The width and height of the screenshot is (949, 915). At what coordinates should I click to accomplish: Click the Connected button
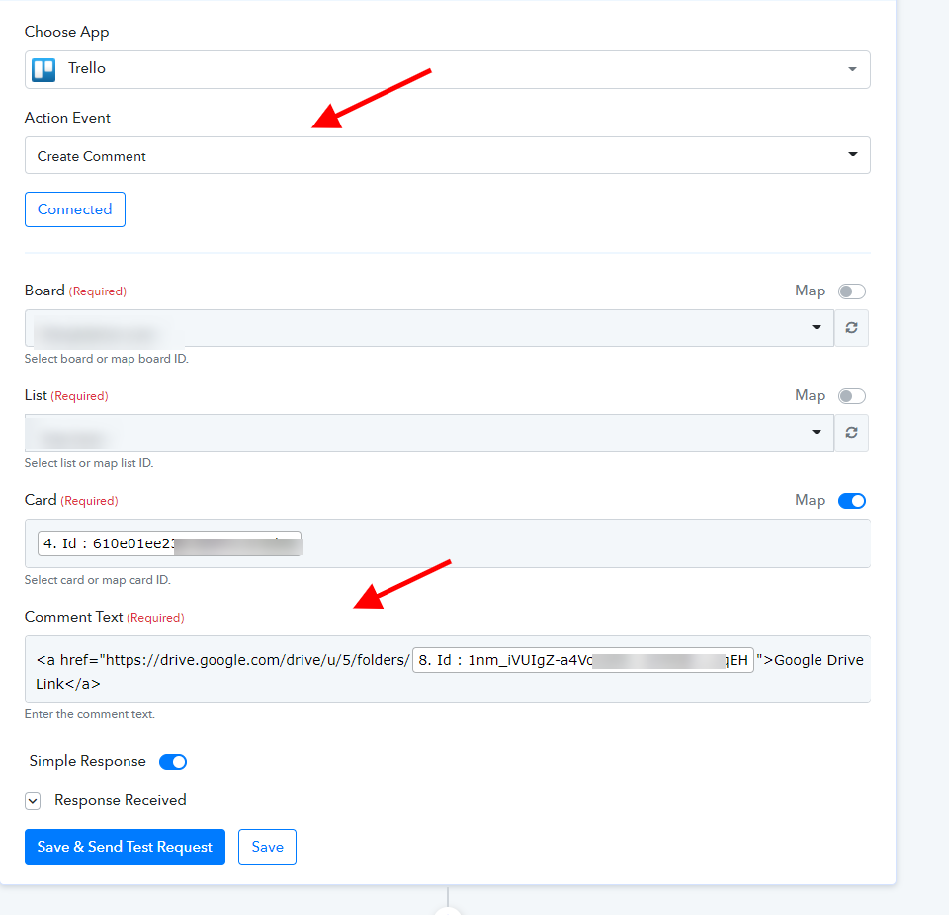tap(75, 209)
